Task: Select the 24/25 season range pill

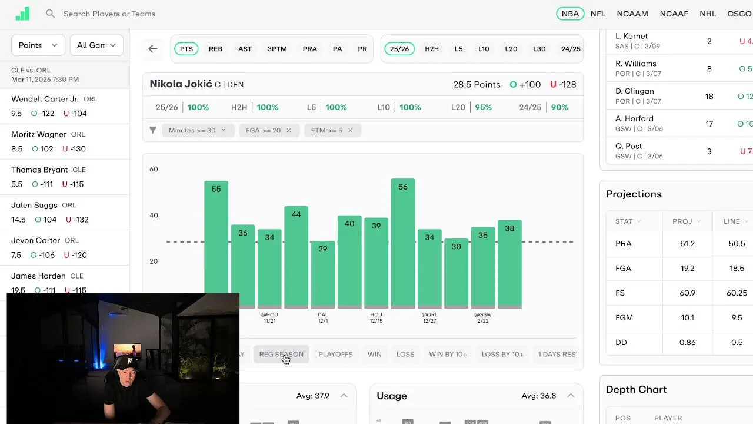Action: tap(571, 49)
